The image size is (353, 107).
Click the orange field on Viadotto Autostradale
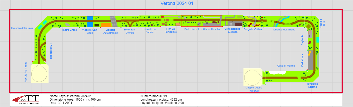(105, 25)
